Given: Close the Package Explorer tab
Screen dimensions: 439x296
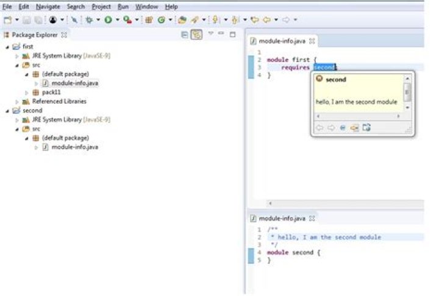Looking at the screenshot, I should 64,35.
